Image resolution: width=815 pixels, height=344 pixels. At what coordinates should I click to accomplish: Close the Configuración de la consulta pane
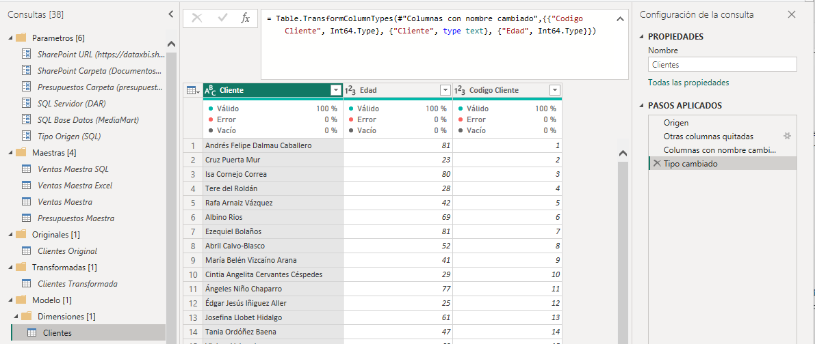click(x=792, y=14)
